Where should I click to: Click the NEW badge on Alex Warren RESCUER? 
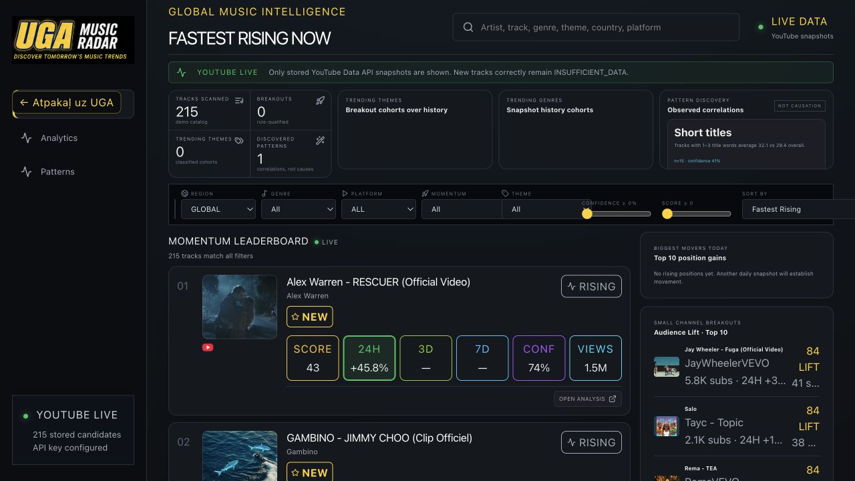coord(310,317)
